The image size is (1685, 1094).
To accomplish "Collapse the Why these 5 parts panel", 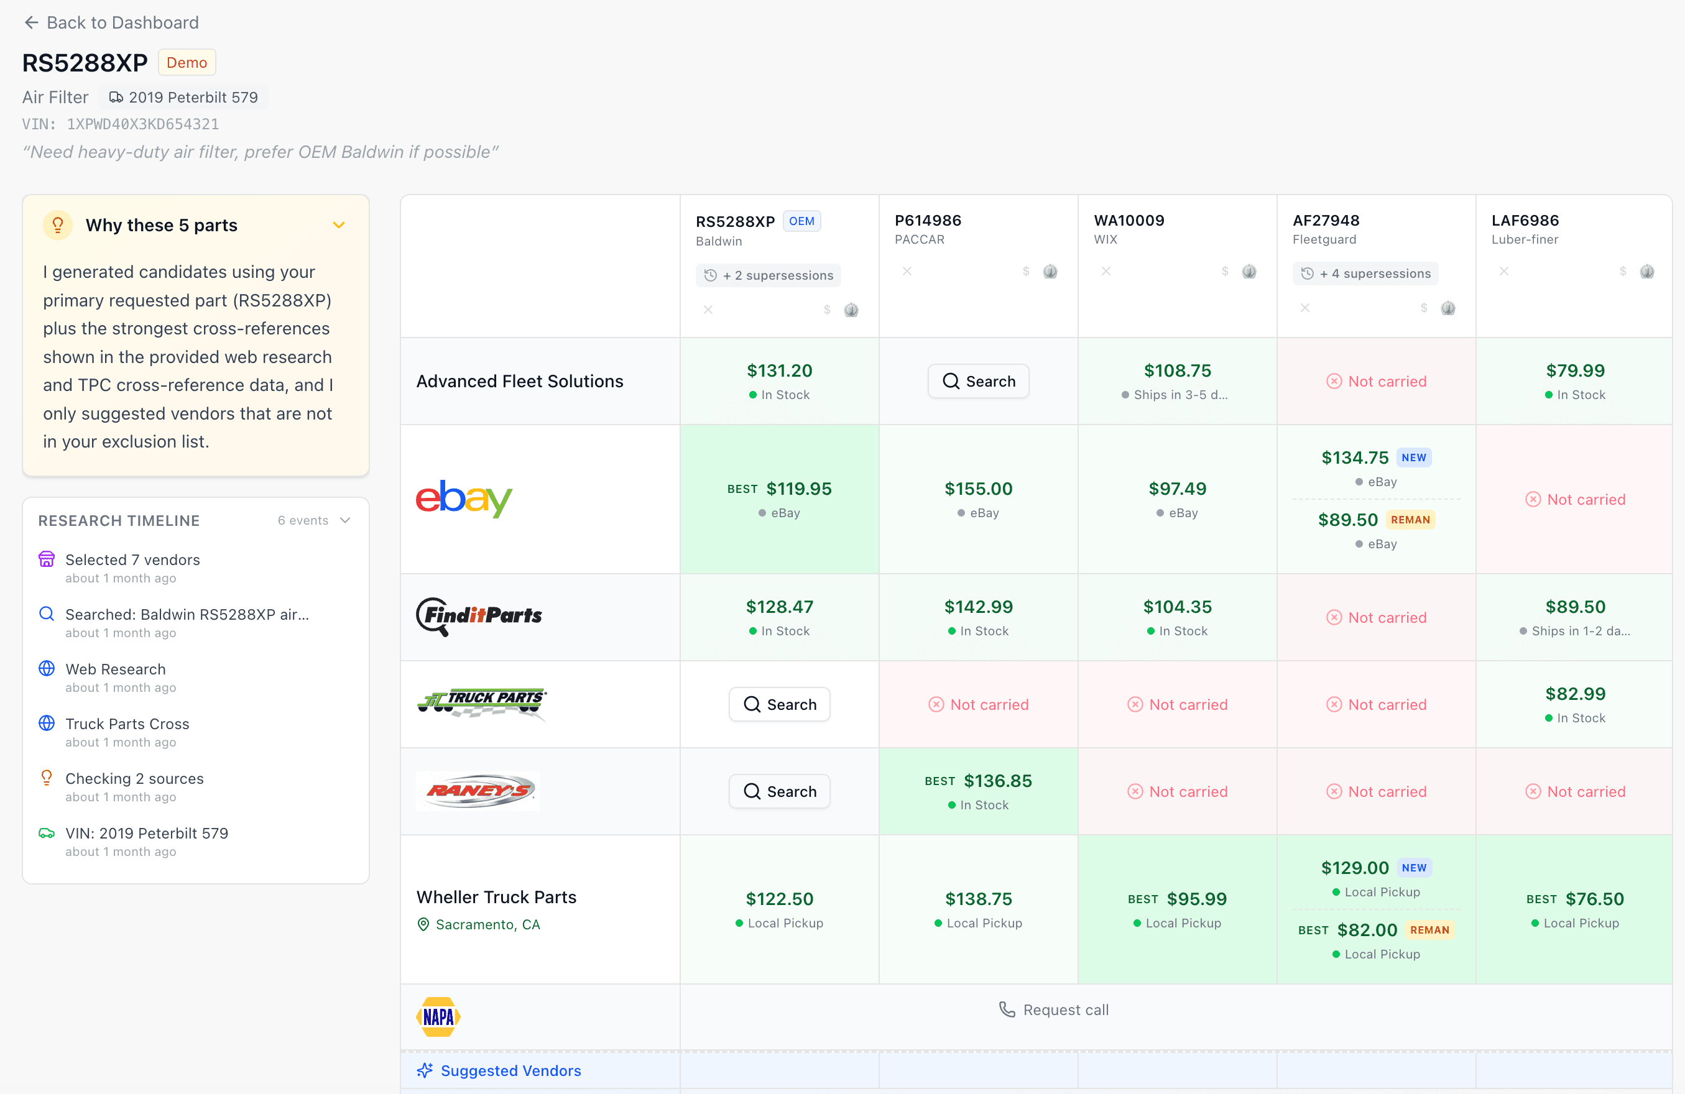I will [339, 225].
